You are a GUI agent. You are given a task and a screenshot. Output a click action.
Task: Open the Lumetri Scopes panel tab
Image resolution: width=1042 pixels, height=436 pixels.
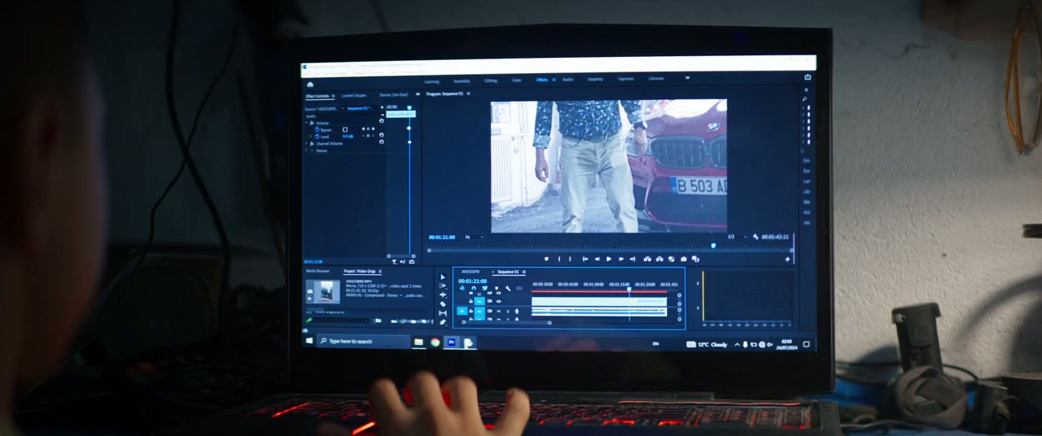click(x=353, y=95)
